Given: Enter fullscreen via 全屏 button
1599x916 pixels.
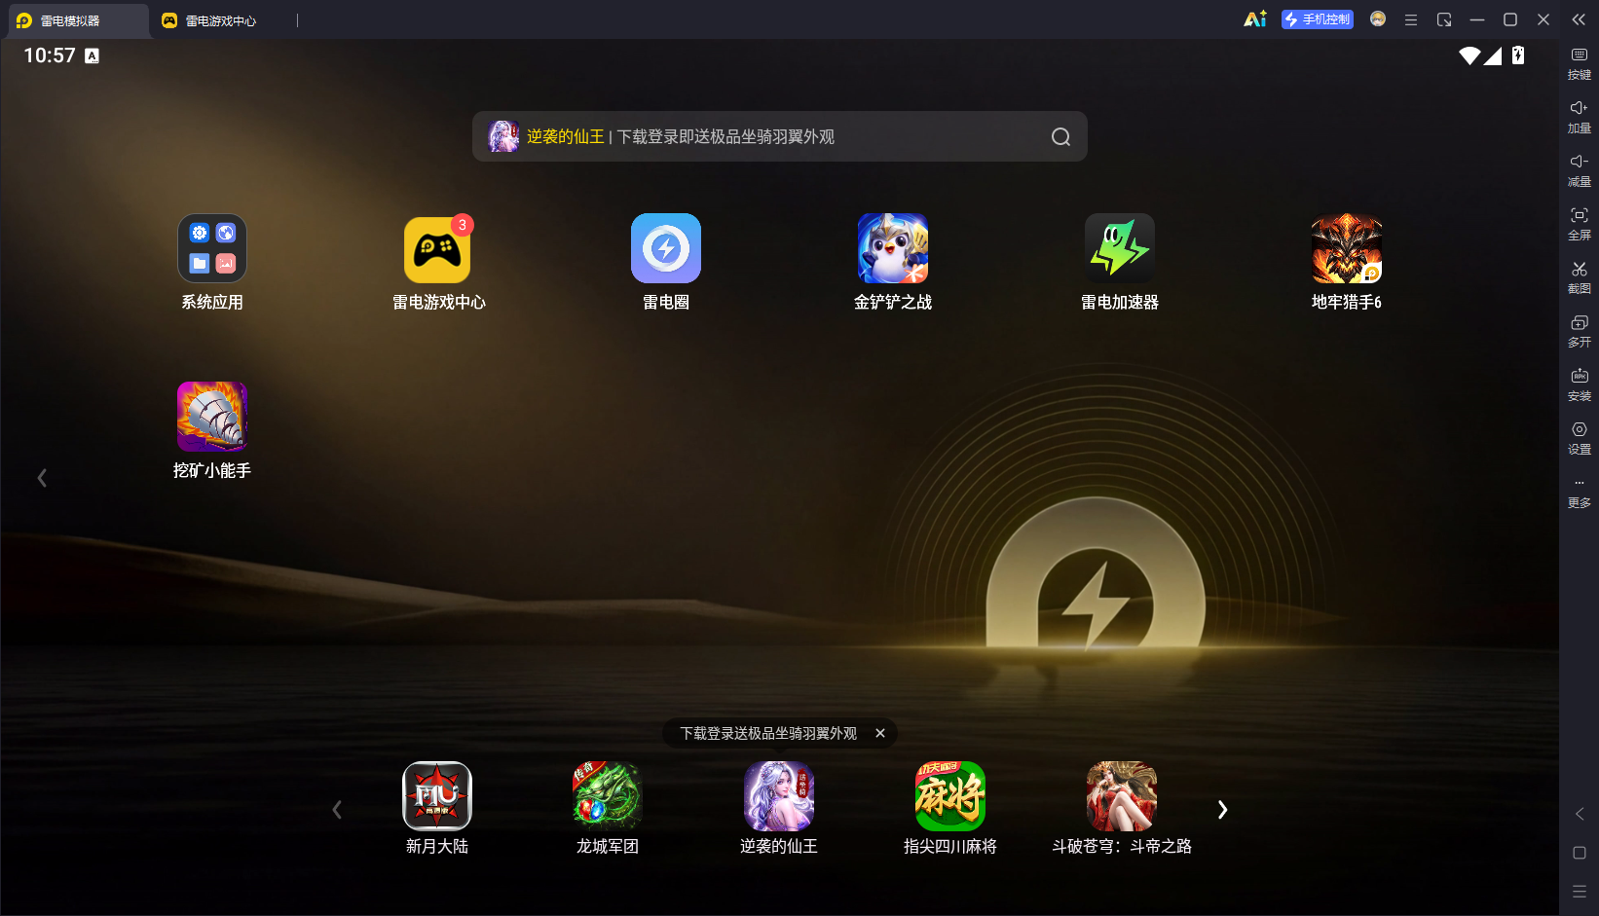Looking at the screenshot, I should click(1580, 225).
